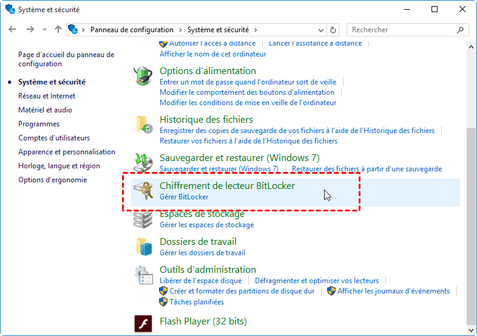Open Options d'alimentation heading
This screenshot has height=336, width=477.
(x=208, y=71)
